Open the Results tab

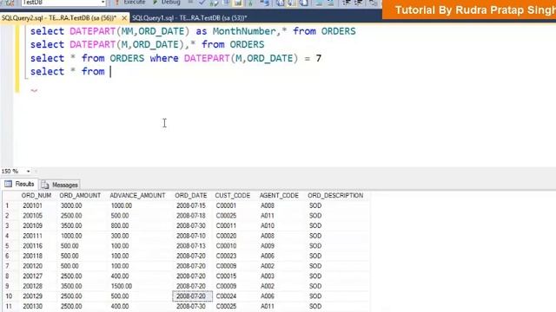(20, 185)
